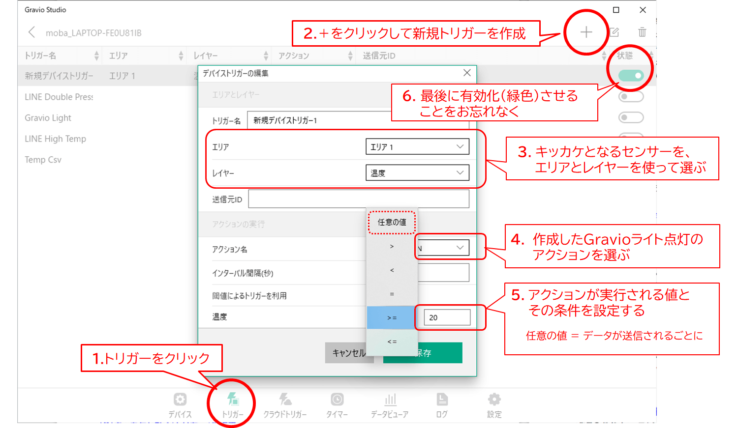Open the 設定 gear icon
The height and width of the screenshot is (428, 738).
pyautogui.click(x=494, y=405)
